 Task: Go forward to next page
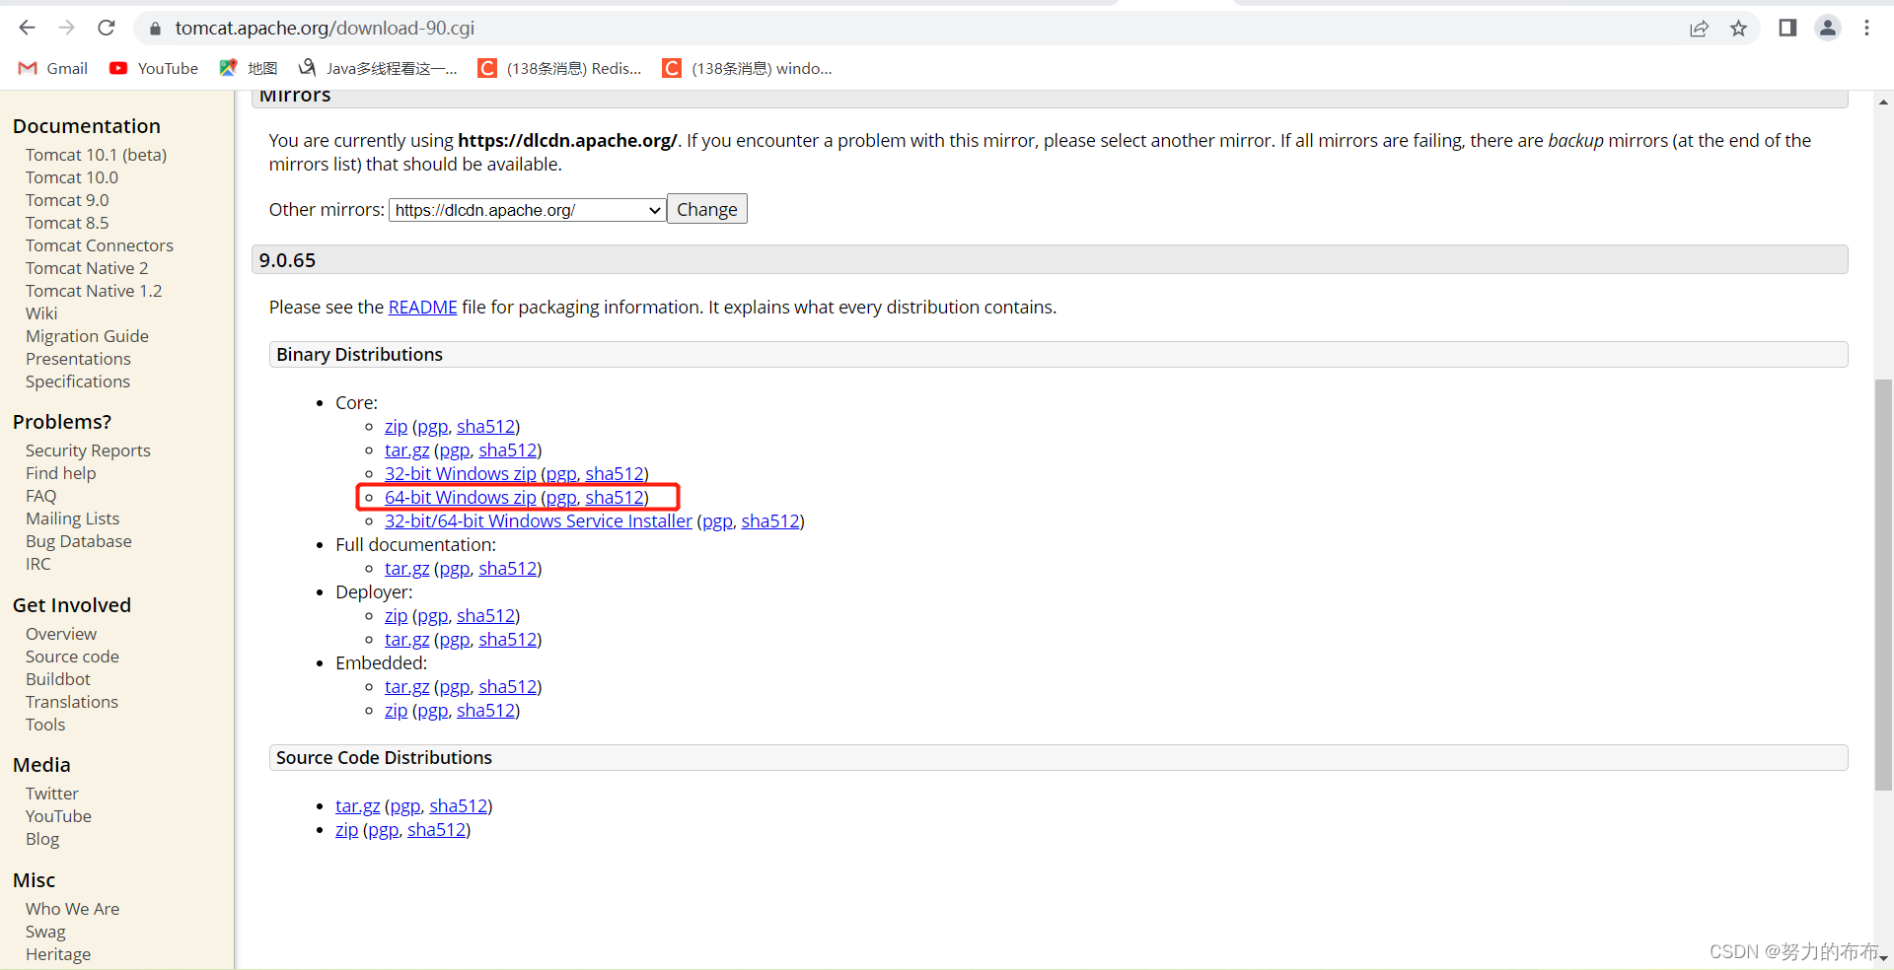66,28
